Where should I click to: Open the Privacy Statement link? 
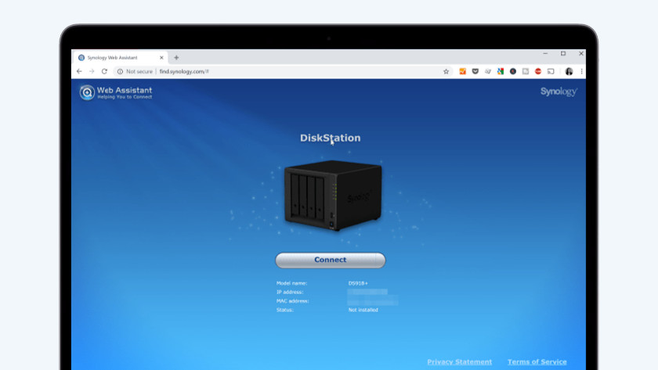(x=459, y=362)
